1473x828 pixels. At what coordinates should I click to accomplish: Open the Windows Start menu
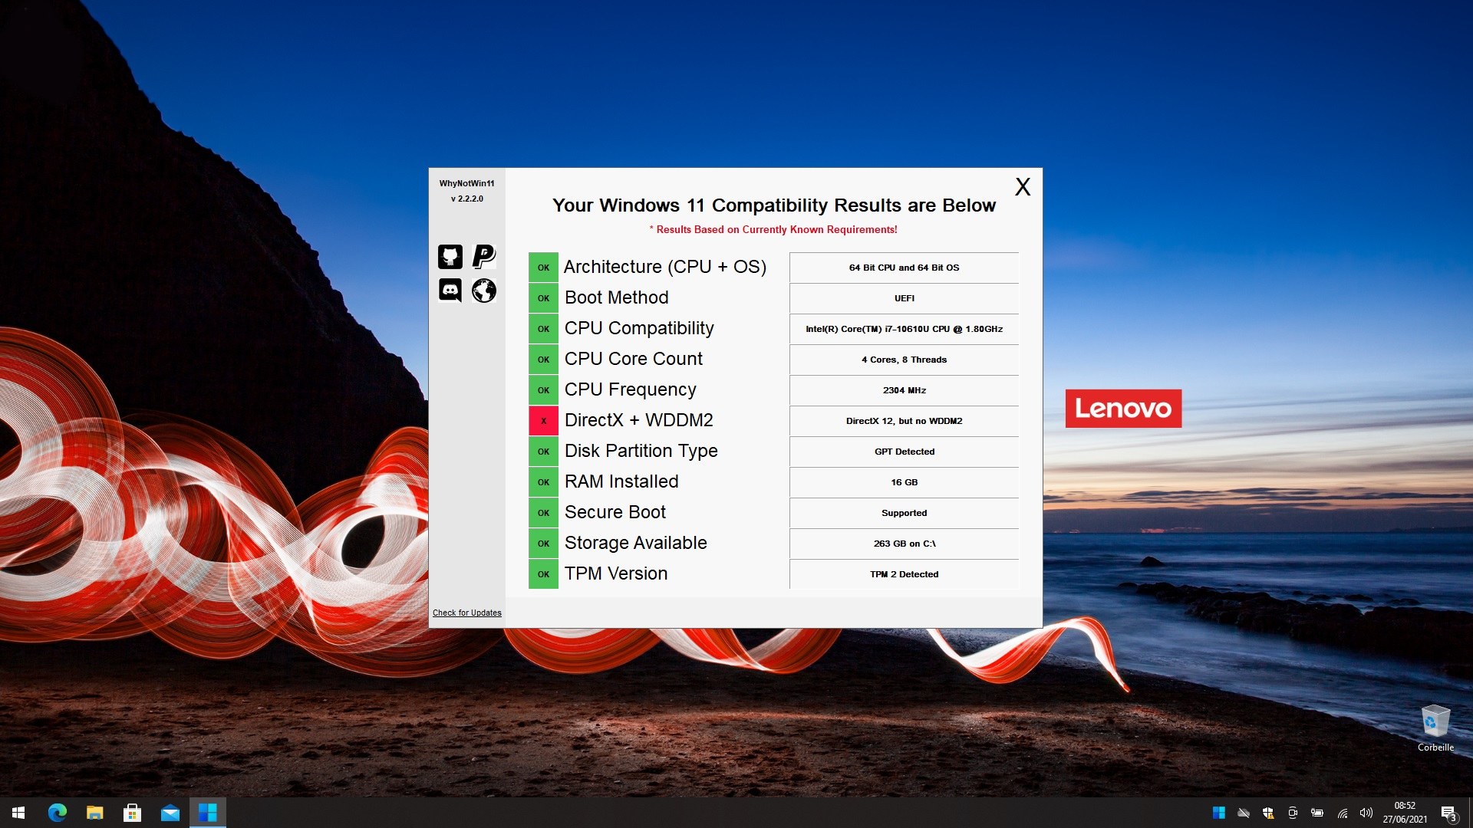click(18, 813)
